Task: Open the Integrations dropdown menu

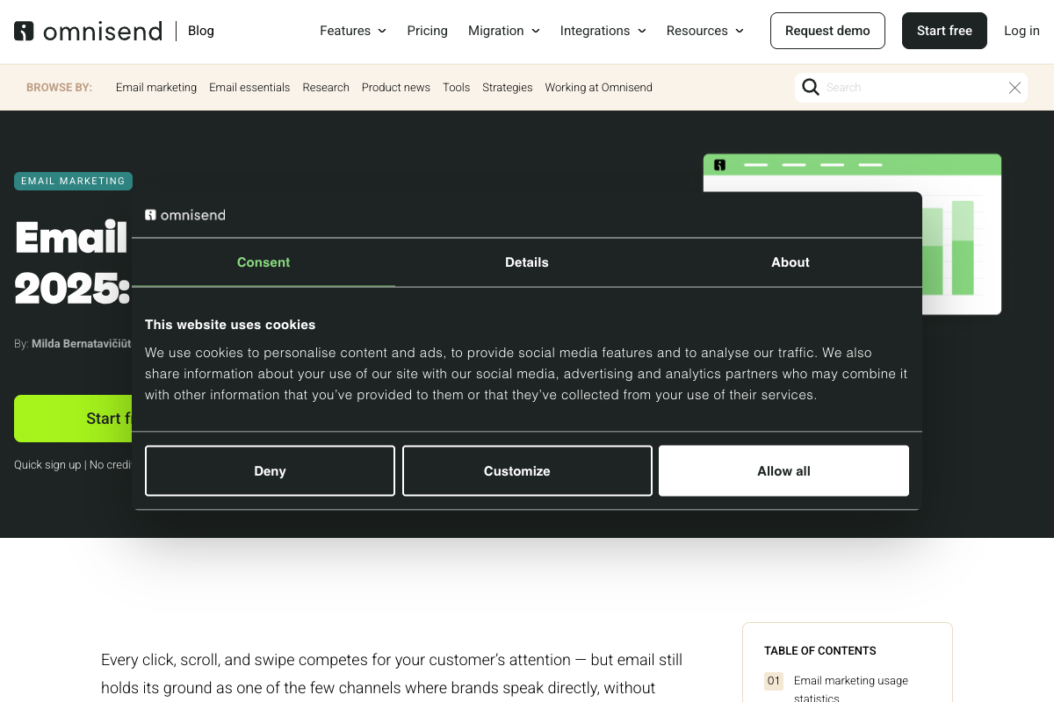Action: click(603, 31)
